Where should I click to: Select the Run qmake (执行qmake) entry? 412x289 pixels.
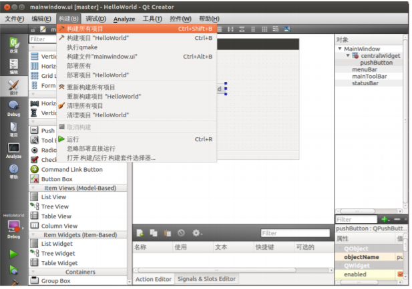click(137, 47)
